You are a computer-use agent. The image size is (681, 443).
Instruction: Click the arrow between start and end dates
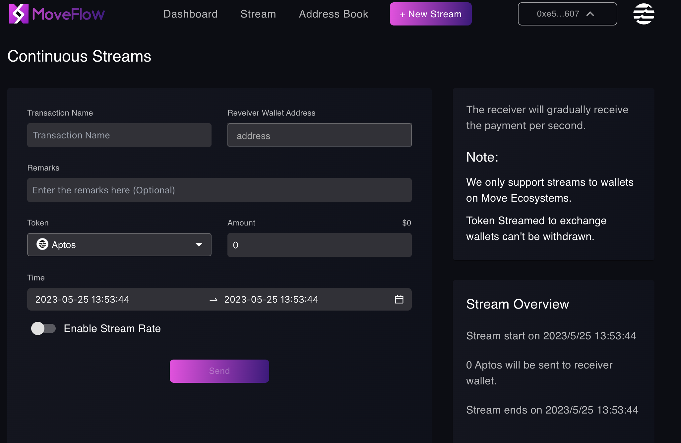(x=214, y=300)
